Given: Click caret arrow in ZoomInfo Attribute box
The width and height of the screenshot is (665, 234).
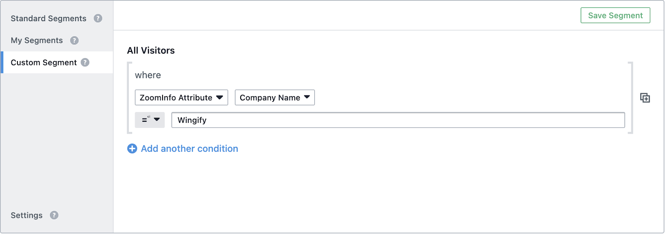Looking at the screenshot, I should coord(219,97).
